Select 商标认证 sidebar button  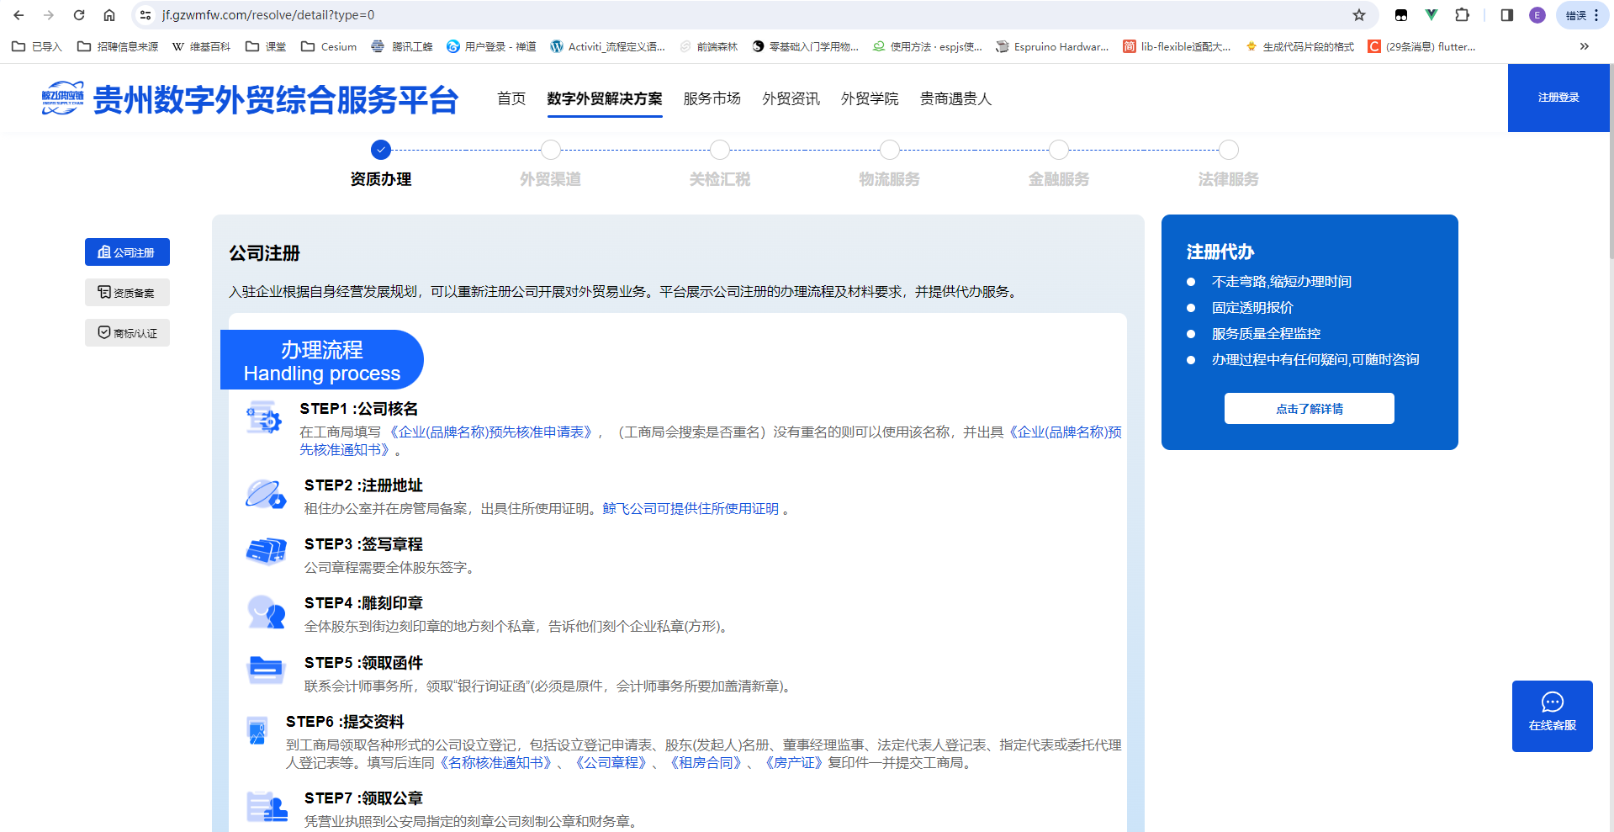click(x=127, y=333)
